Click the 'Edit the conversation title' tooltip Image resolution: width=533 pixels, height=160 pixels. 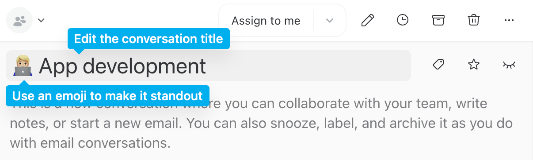148,39
